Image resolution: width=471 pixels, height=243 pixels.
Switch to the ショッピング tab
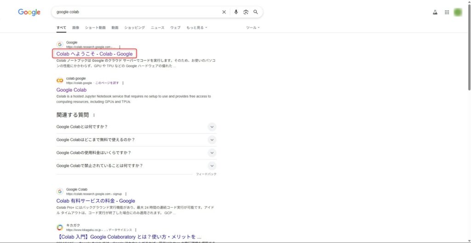click(135, 28)
